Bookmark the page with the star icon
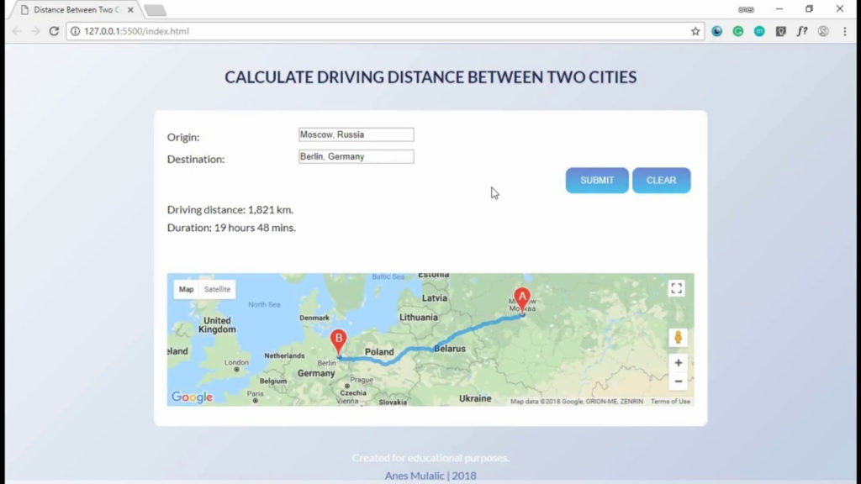861x484 pixels. tap(695, 31)
